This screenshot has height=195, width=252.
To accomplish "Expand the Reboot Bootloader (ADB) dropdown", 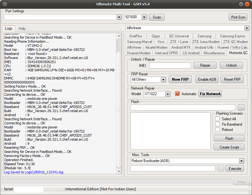I will tap(241, 161).
